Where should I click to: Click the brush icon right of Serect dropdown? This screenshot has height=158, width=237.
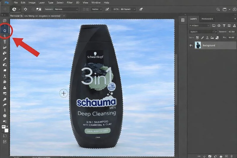tap(141, 9)
